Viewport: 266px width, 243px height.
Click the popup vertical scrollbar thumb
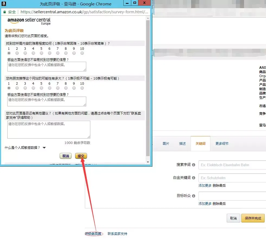coord(148,88)
